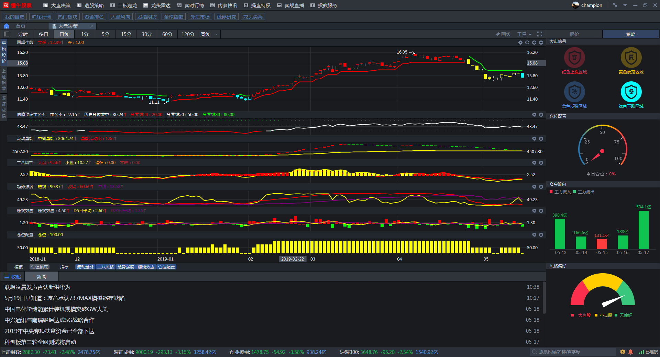Open news 科创板第二轮全网测试将启动
This screenshot has width=660, height=357.
[x=40, y=342]
